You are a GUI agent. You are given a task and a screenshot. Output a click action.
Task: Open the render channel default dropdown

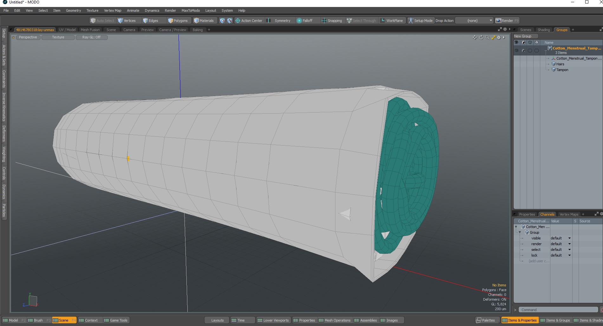pos(561,244)
